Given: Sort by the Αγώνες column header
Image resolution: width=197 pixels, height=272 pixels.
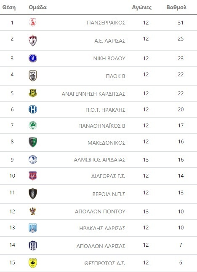Looking at the screenshot, I should (x=141, y=8).
